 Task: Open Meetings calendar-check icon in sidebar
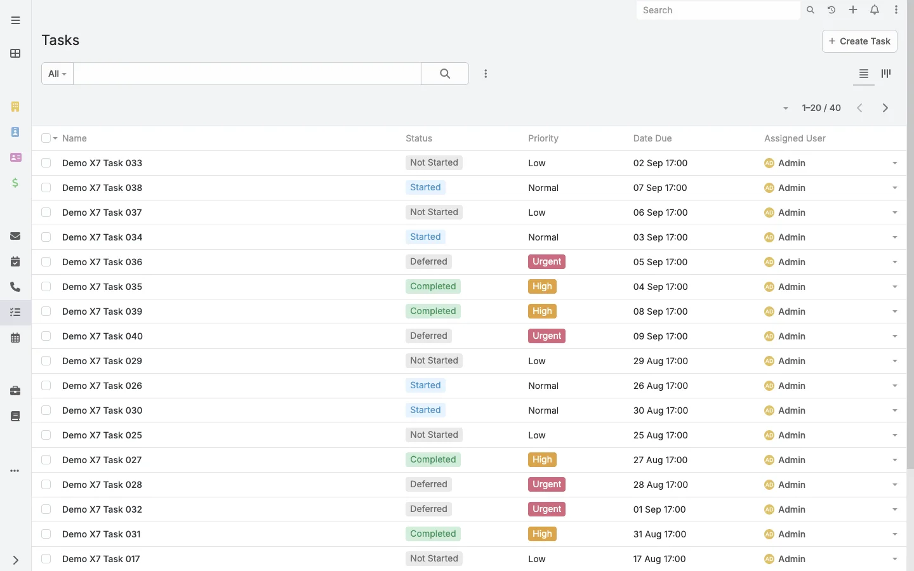pos(15,261)
